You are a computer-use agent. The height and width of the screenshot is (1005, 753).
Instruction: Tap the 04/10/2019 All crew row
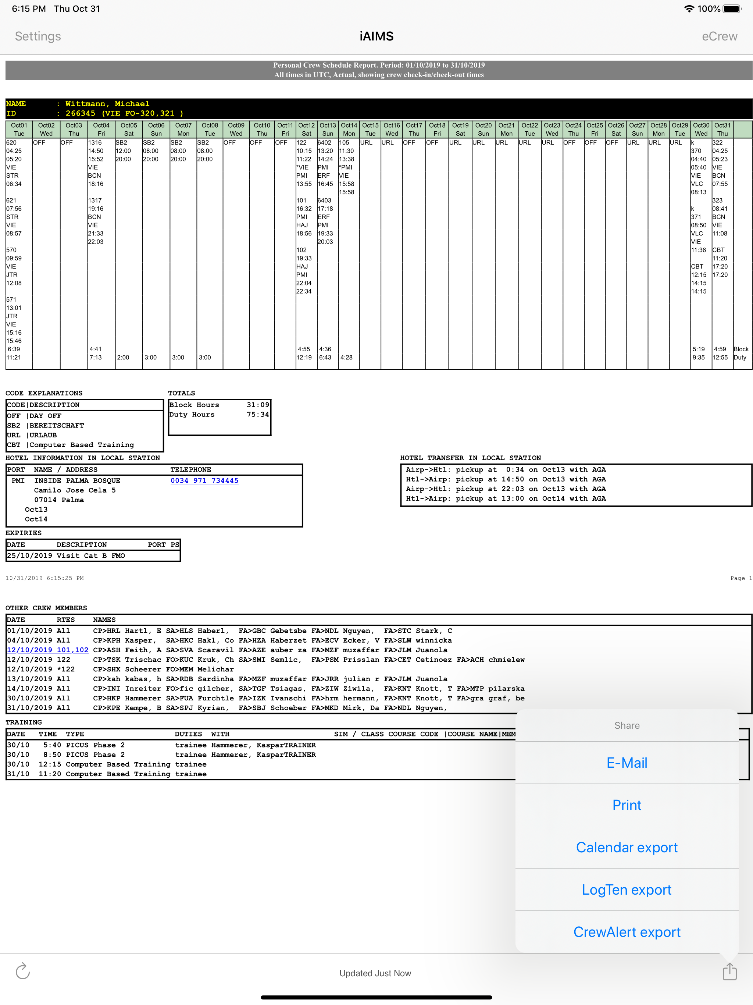[229, 640]
